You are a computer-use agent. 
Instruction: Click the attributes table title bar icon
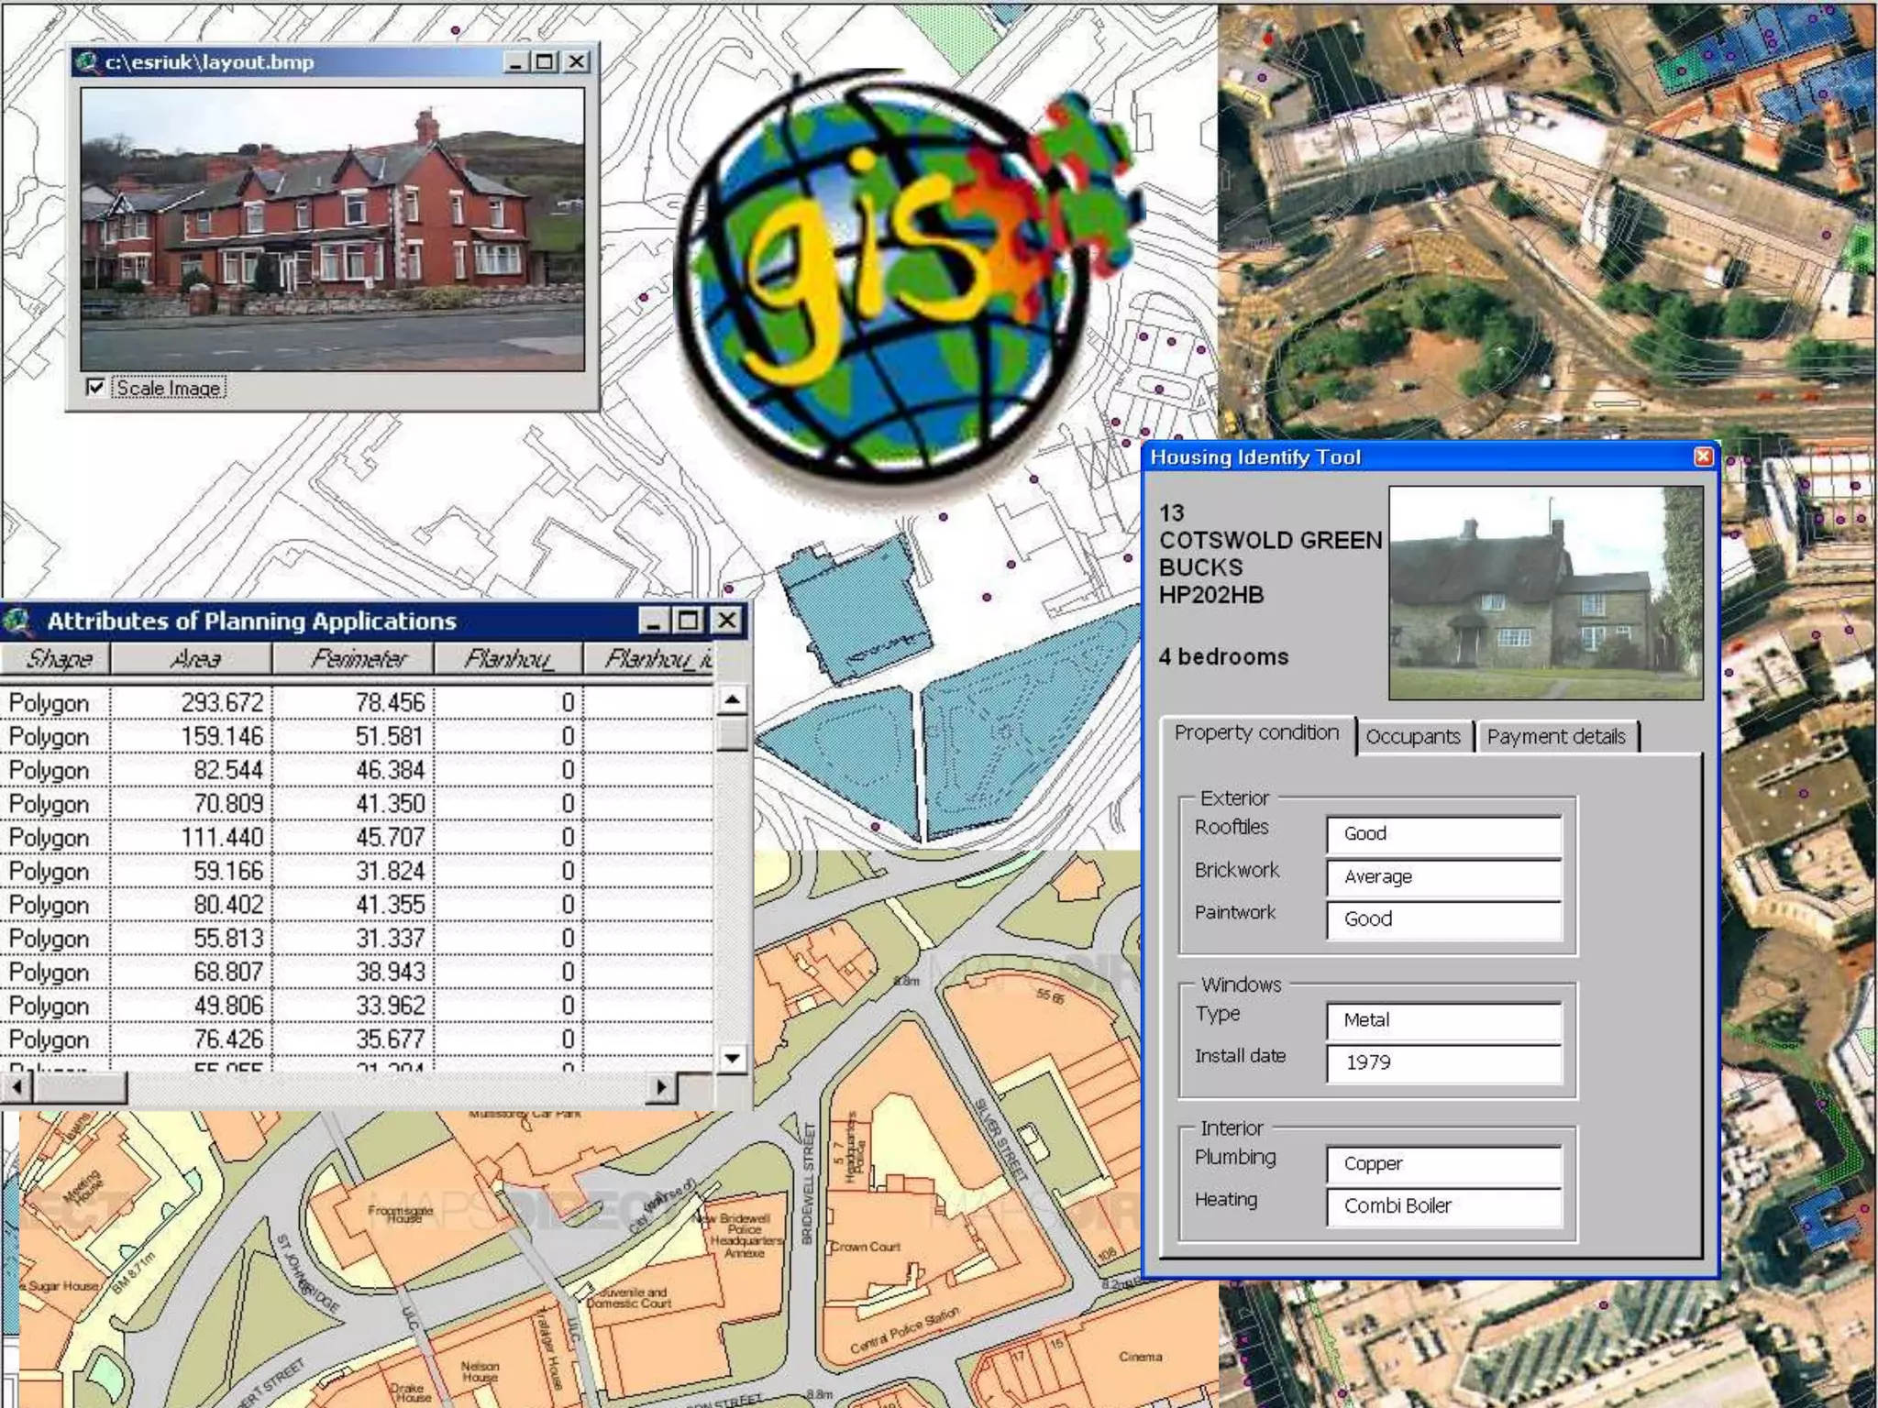click(x=17, y=621)
